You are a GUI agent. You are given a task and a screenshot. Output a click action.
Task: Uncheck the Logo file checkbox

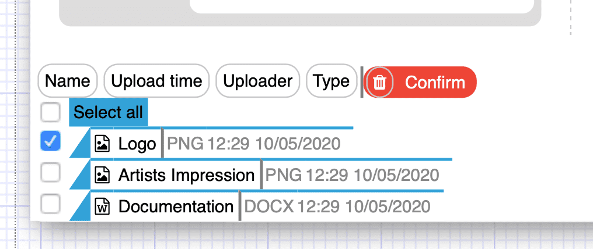point(50,141)
